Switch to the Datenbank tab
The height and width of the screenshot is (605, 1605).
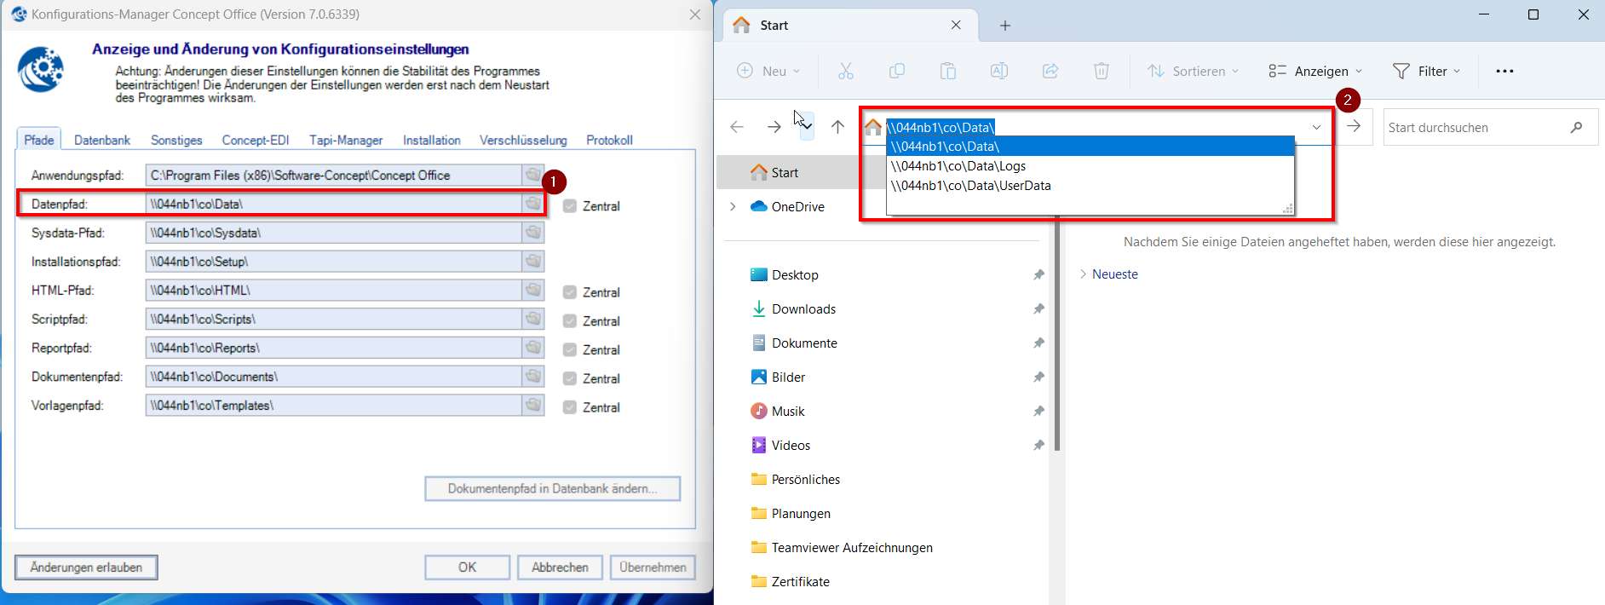coord(102,140)
